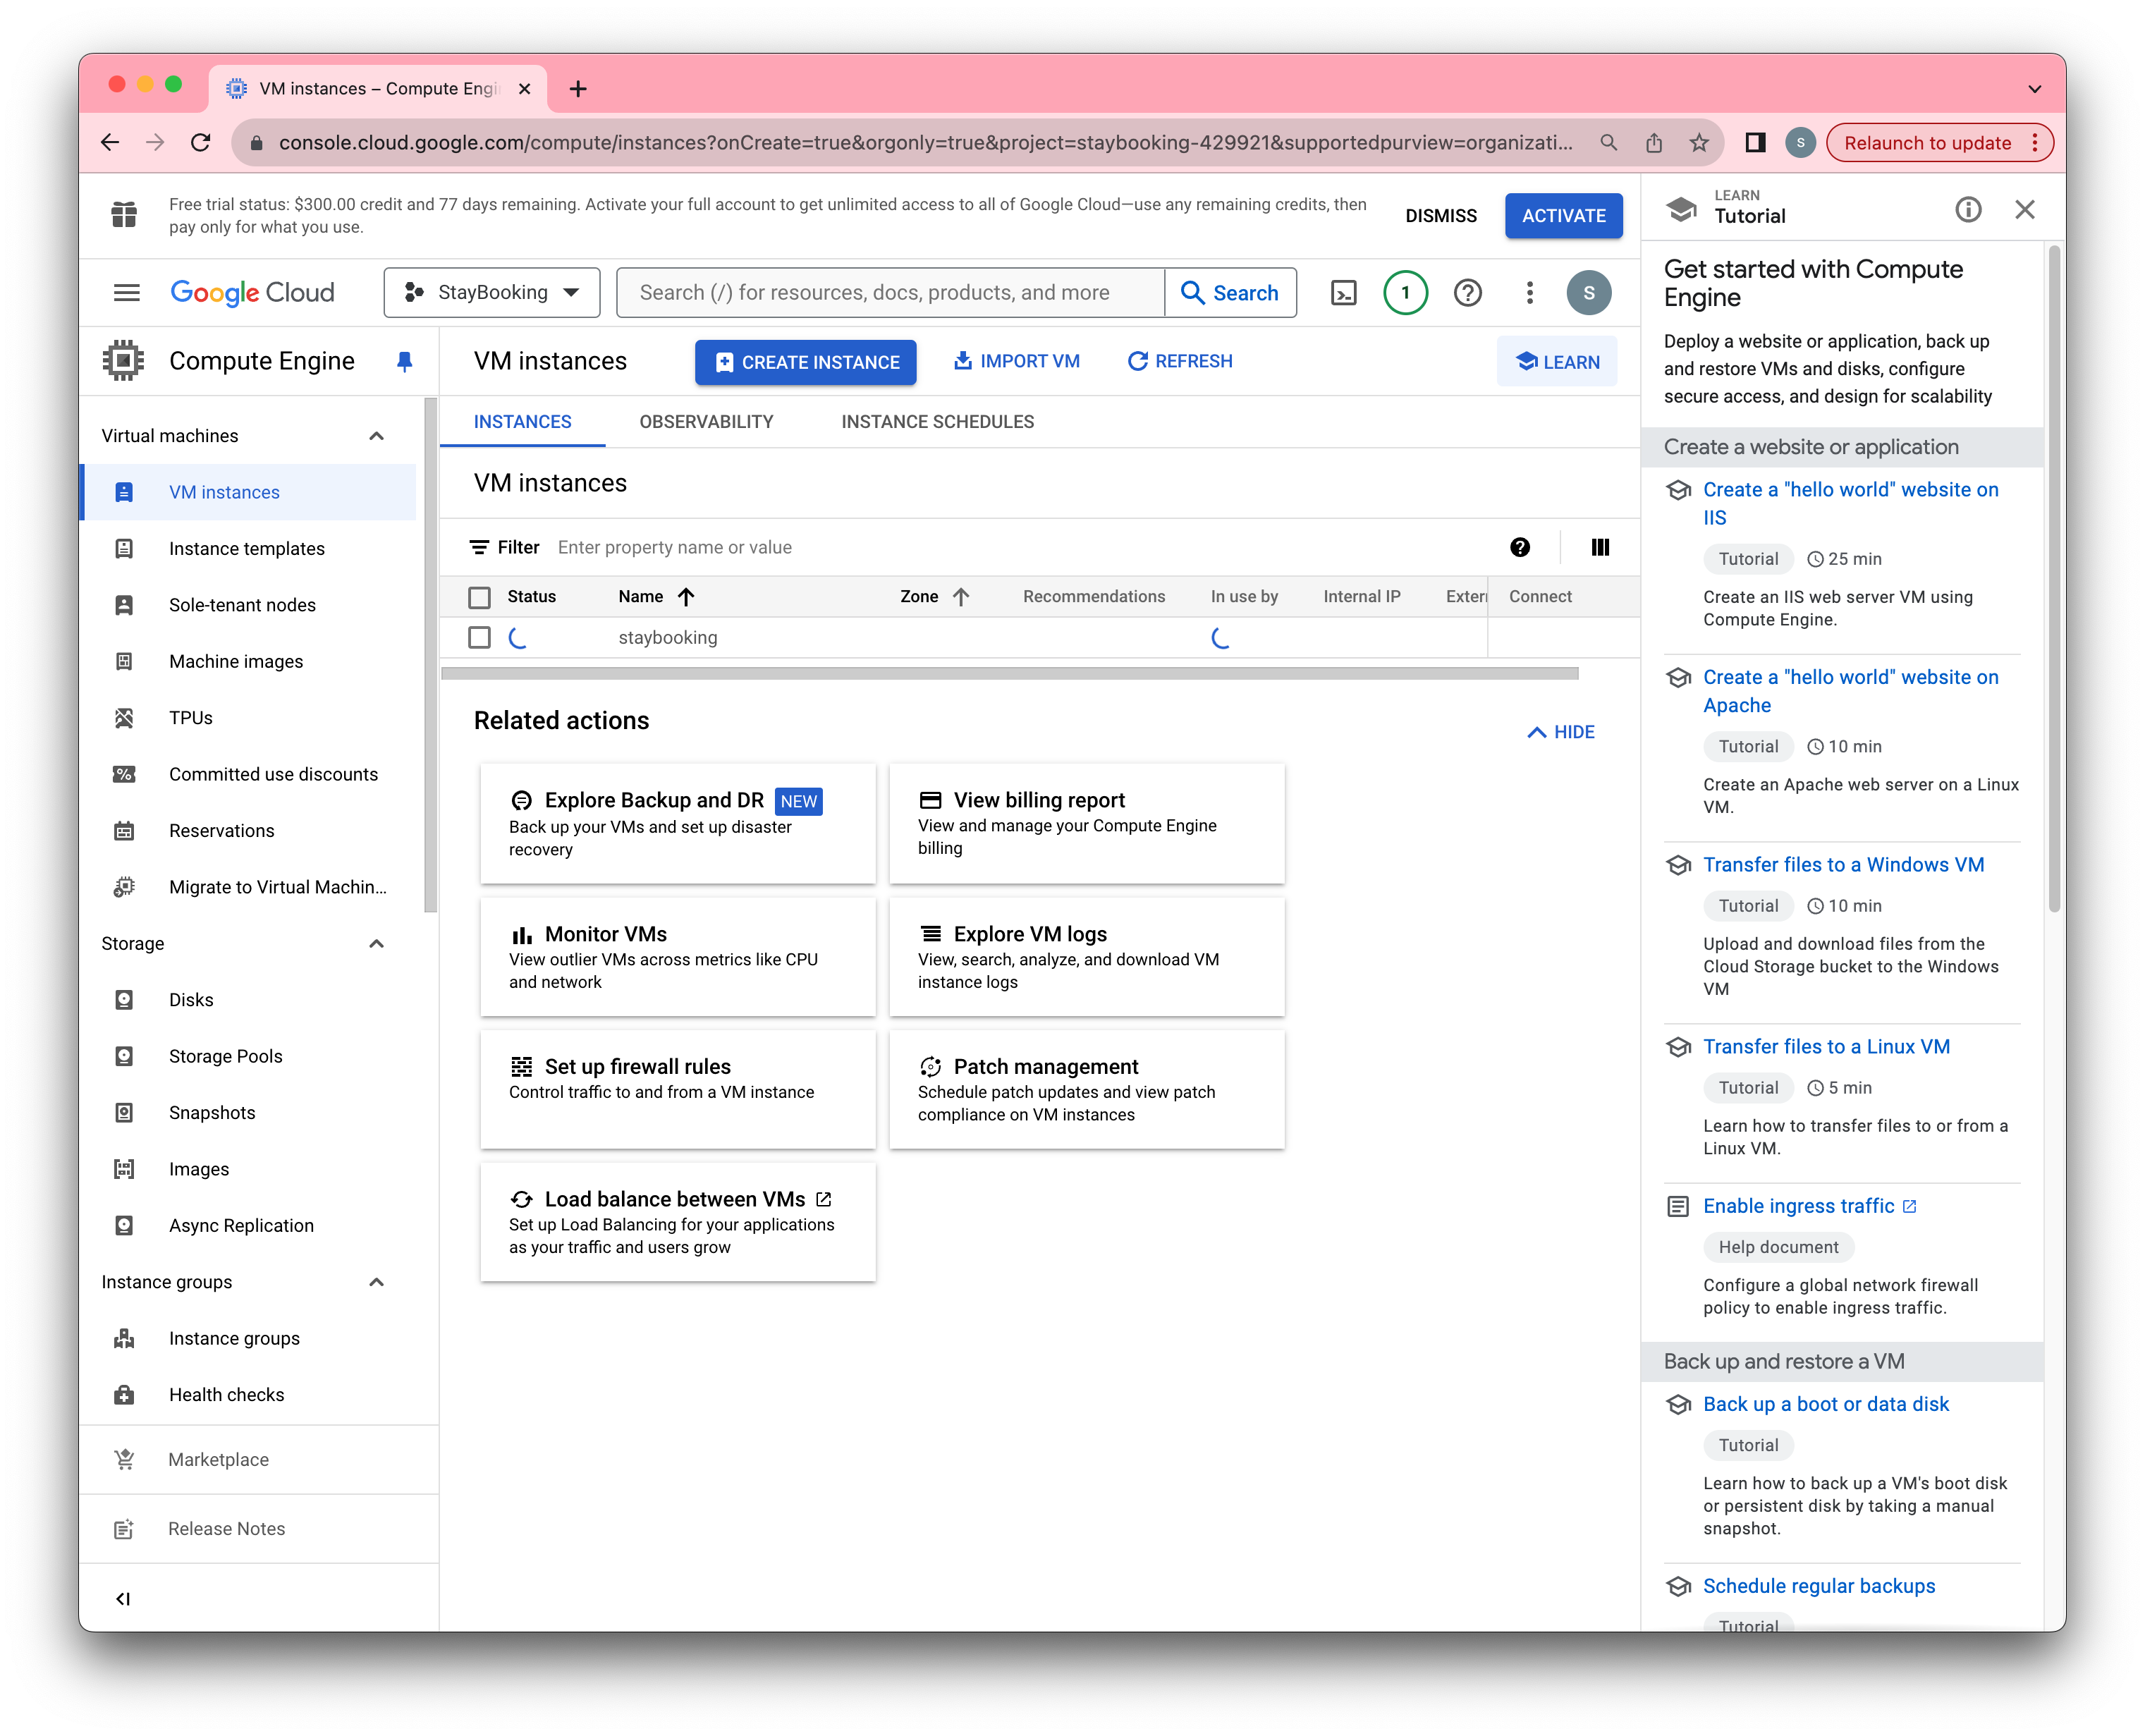2145x1736 pixels.
Task: Open the StayBooking project selector dropdown
Action: (492, 293)
